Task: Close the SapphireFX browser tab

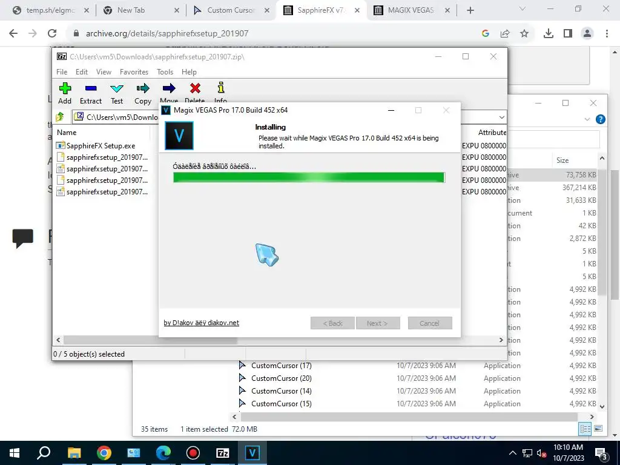Action: 357,10
